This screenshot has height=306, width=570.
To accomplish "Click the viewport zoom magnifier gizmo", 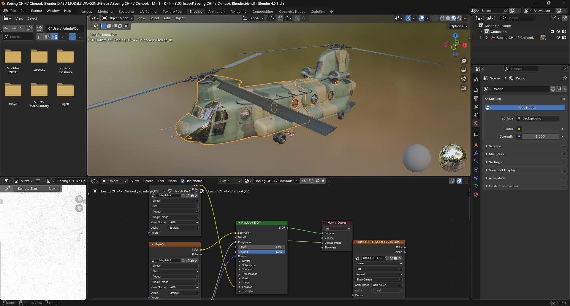I will click(x=463, y=61).
